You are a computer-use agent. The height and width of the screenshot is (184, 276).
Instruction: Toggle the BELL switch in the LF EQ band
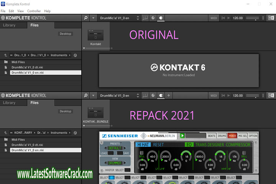[x=141, y=153]
